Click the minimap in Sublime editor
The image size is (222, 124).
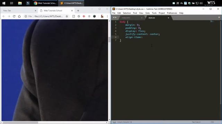pyautogui.click(x=212, y=21)
